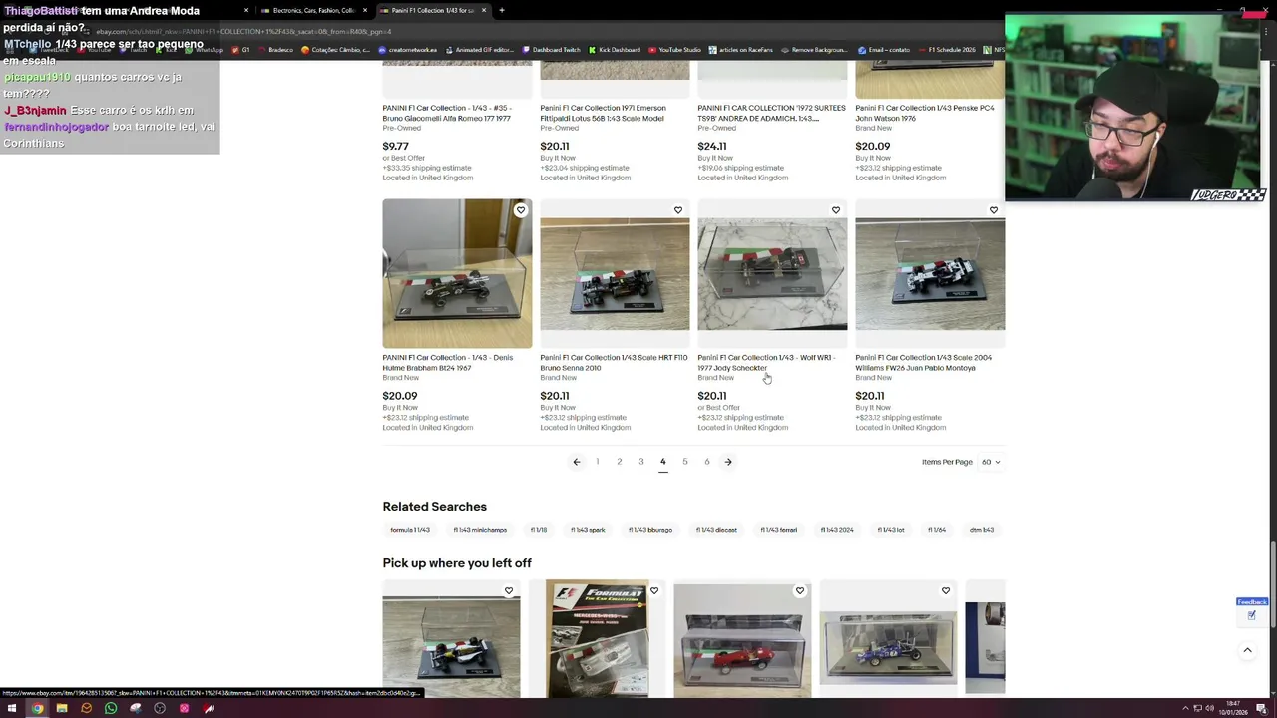The width and height of the screenshot is (1277, 718).
Task: Open results page 5
Action: (x=685, y=462)
